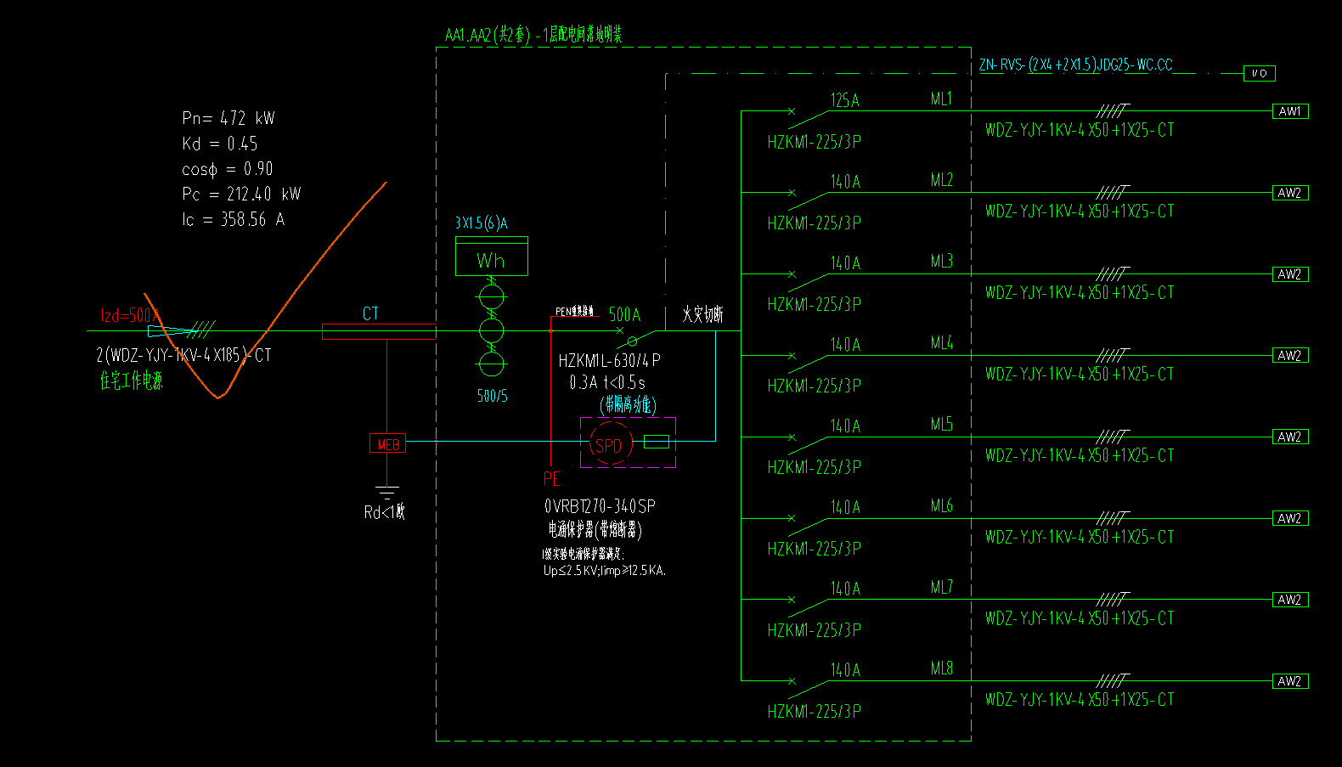Select the "500A" main breaker rating
Screen dimensions: 1342x767
coord(624,315)
